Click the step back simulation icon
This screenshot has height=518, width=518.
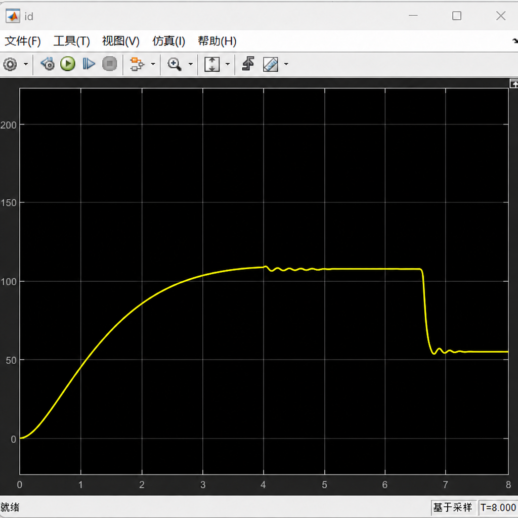pyautogui.click(x=48, y=64)
